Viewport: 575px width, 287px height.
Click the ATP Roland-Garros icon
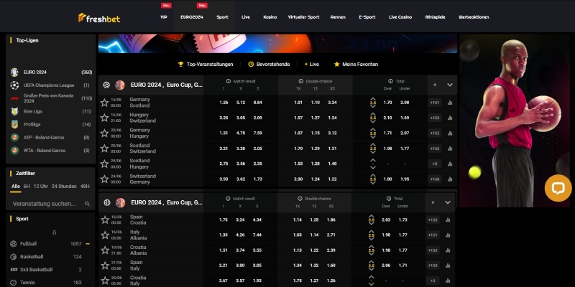(14, 137)
